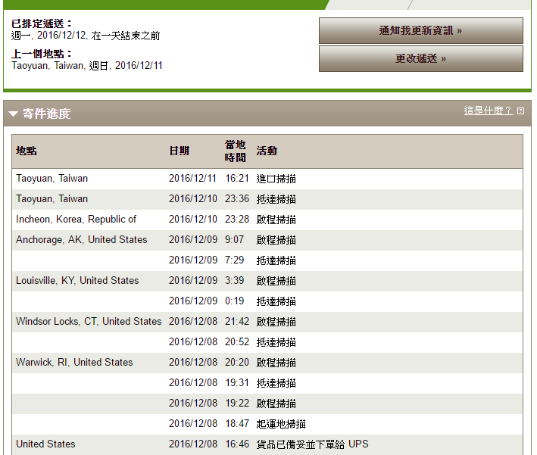Click the last location text Taoyuan, Taiwan, 週日

coord(61,66)
